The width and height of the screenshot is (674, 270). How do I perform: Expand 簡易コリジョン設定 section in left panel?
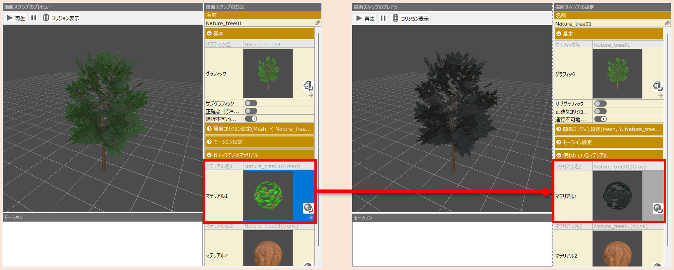pos(259,129)
